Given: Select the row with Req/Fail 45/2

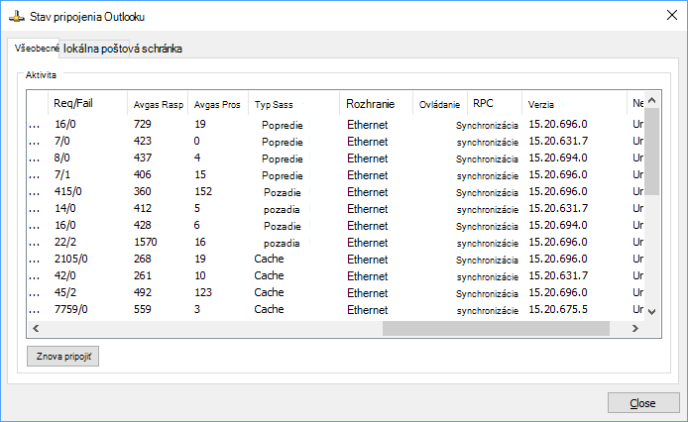Looking at the screenshot, I should coord(336,292).
